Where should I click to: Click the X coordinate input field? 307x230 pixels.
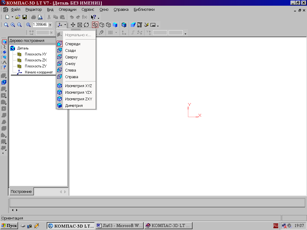[x=160, y=33]
